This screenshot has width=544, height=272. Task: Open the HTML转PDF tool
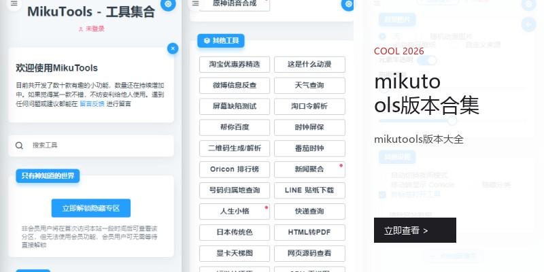(309, 233)
